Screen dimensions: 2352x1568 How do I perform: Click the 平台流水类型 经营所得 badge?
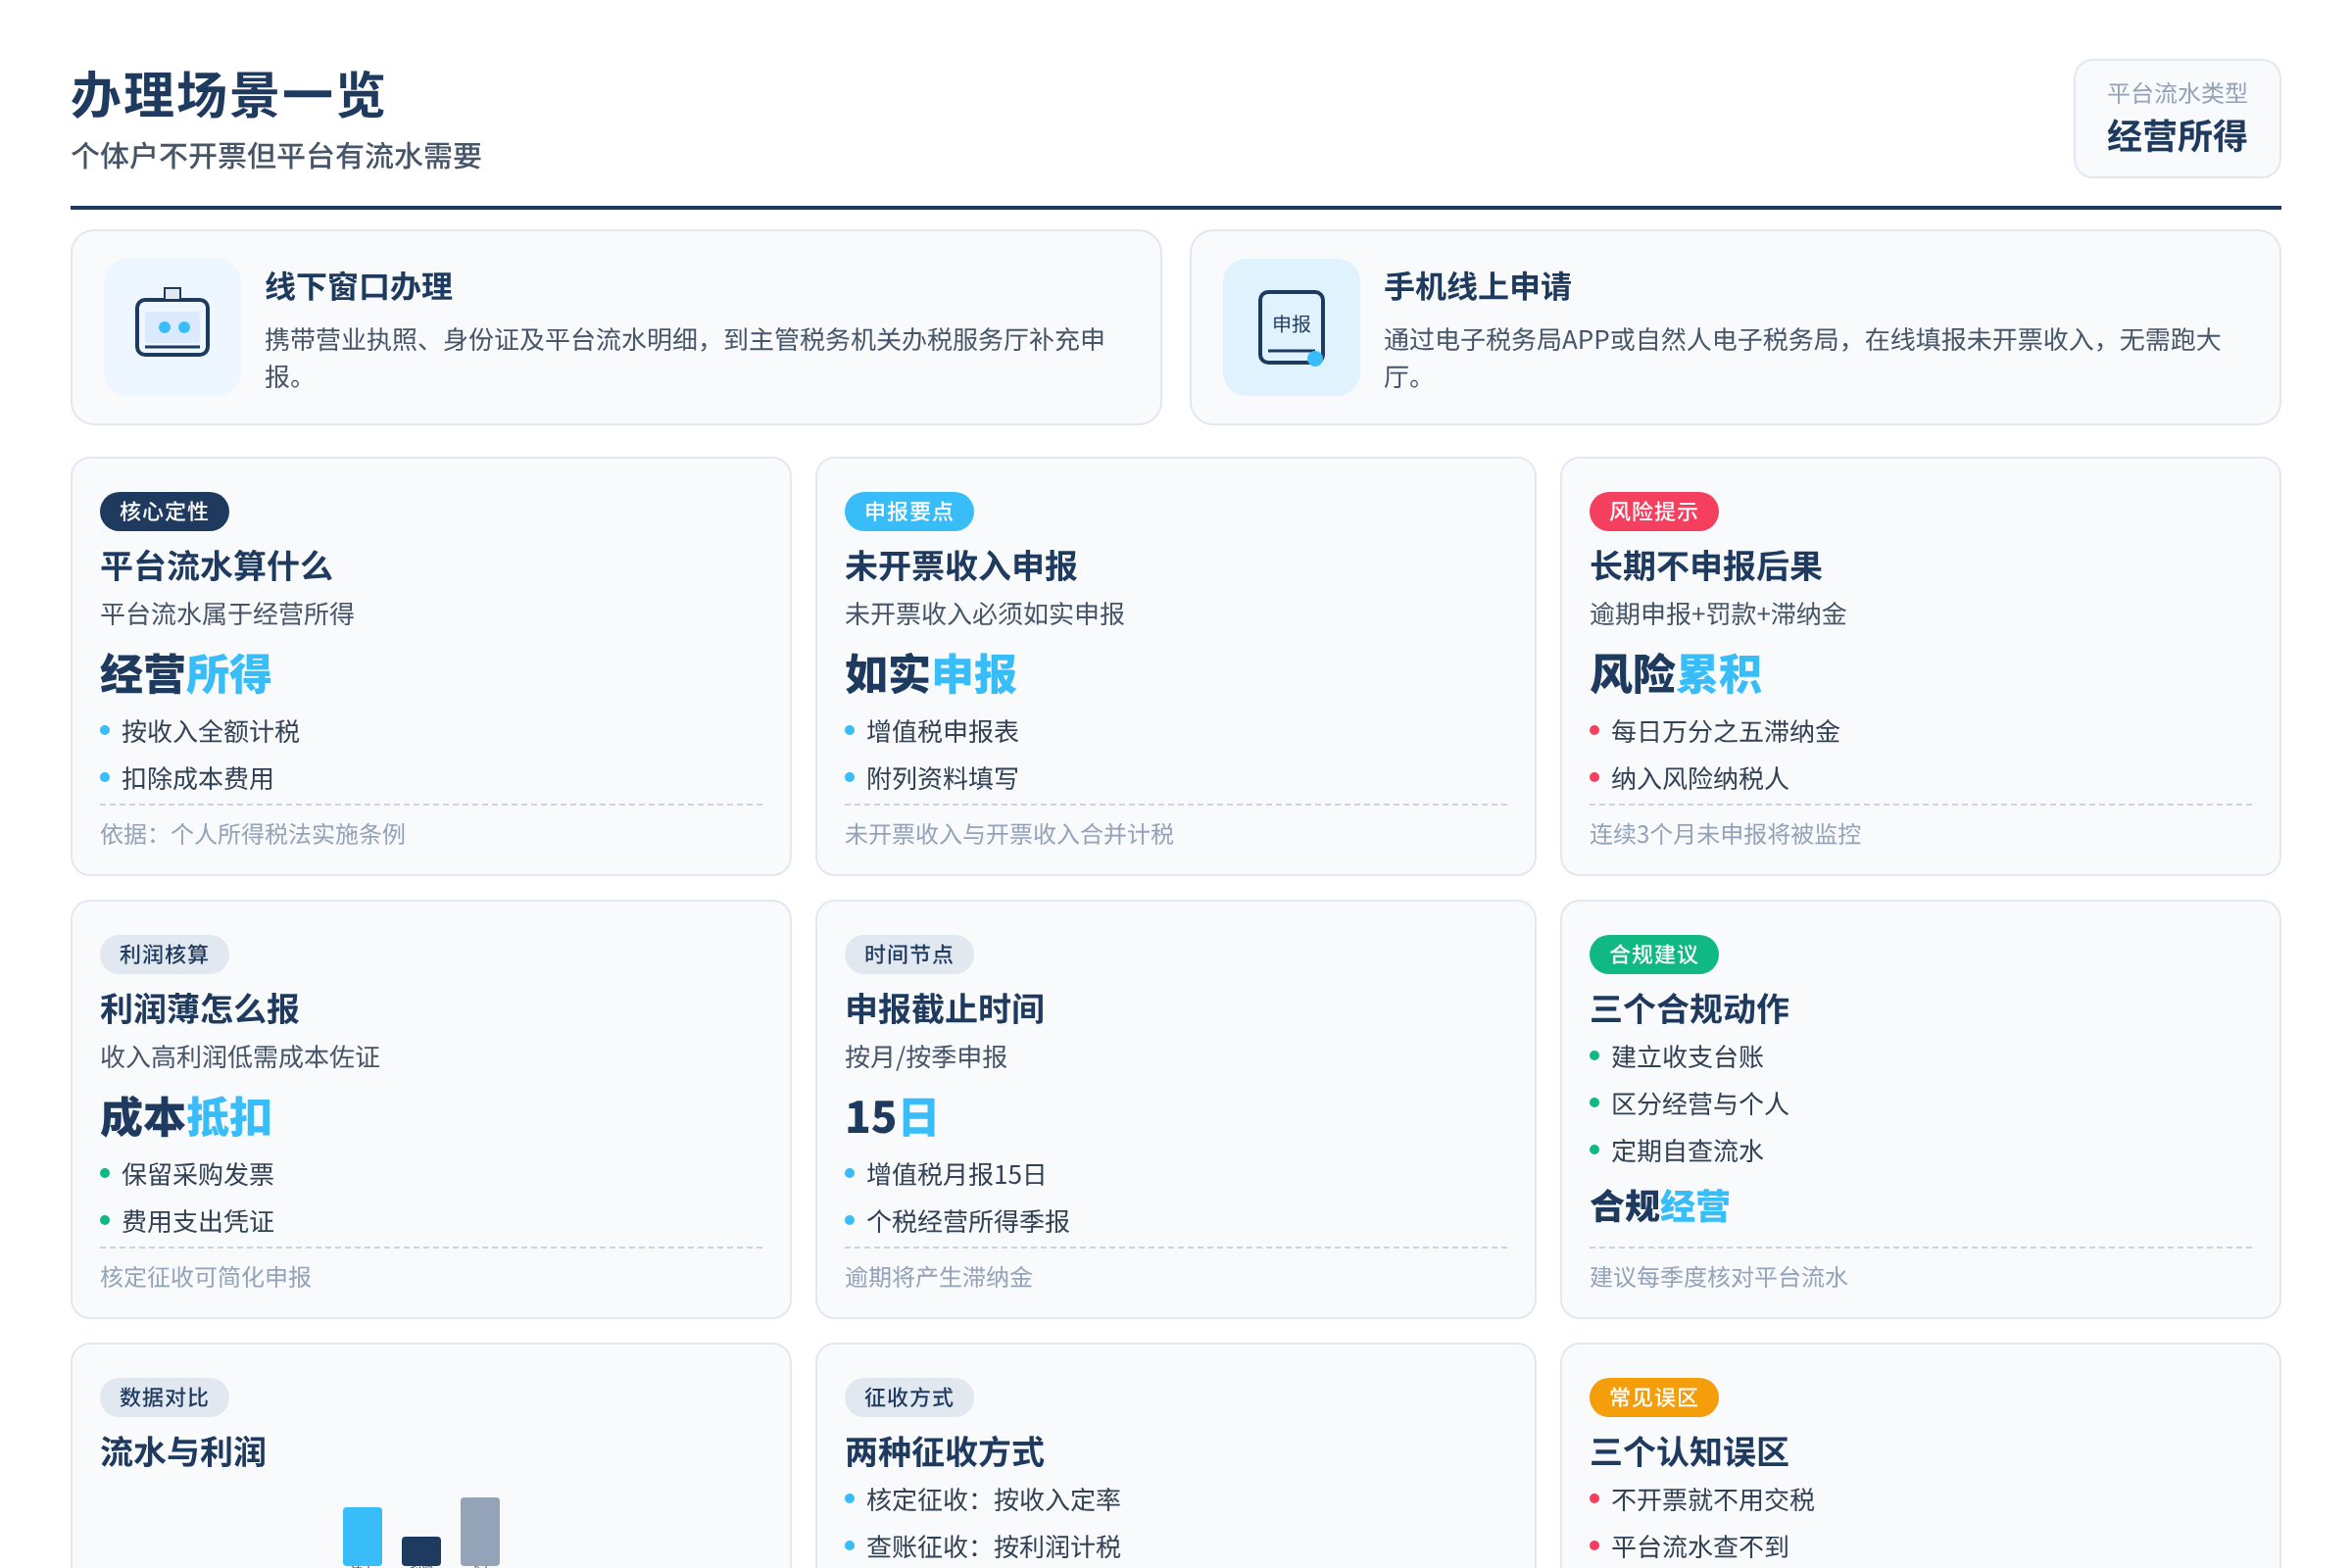2177,119
